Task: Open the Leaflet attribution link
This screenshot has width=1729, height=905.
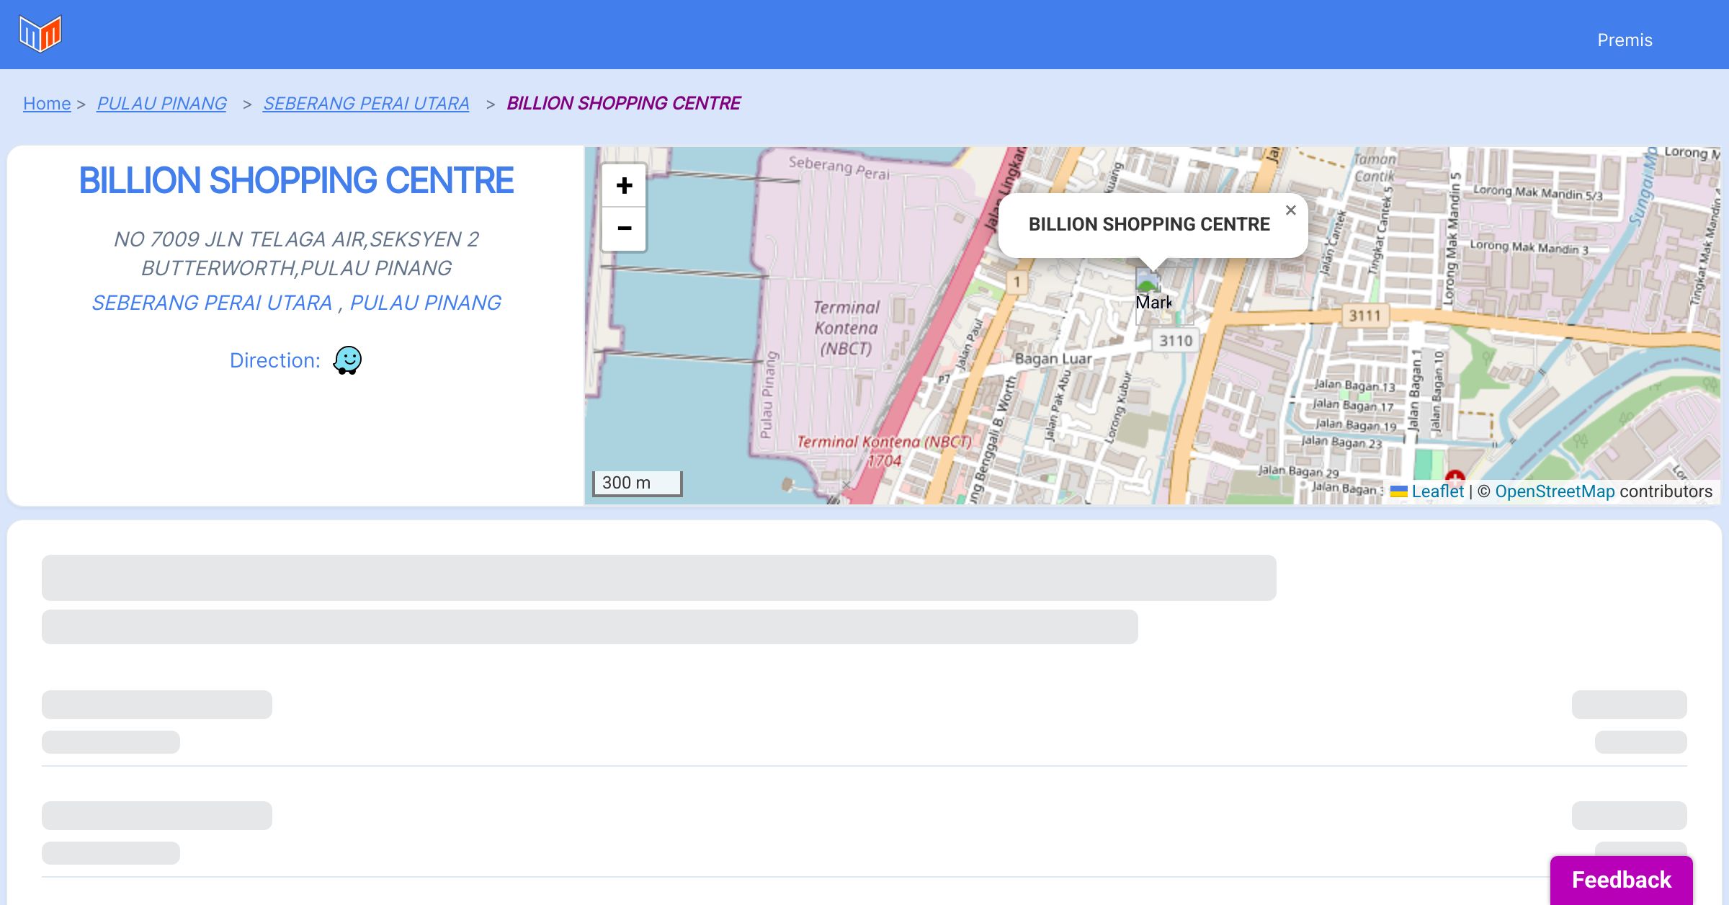Action: [1437, 491]
